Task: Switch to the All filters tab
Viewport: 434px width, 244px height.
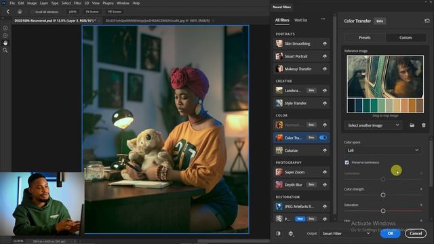Action: [x=282, y=20]
